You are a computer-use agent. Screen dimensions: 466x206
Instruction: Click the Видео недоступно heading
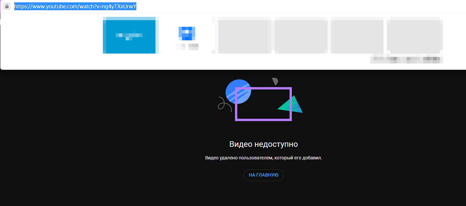[263, 144]
